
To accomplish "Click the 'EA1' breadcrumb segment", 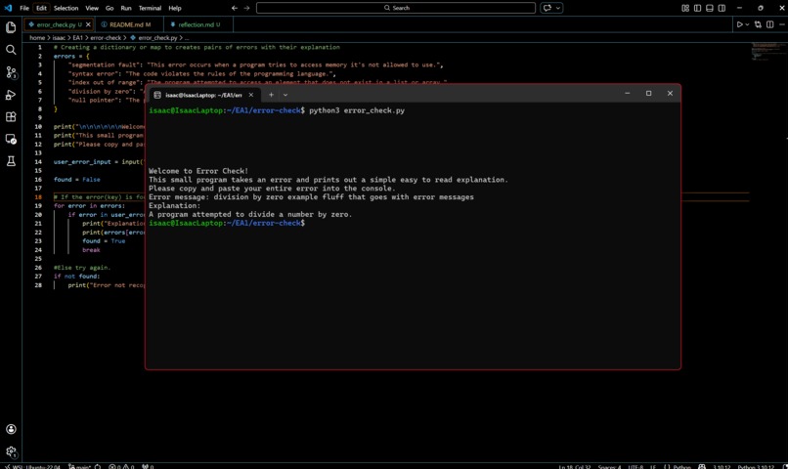I will point(77,38).
